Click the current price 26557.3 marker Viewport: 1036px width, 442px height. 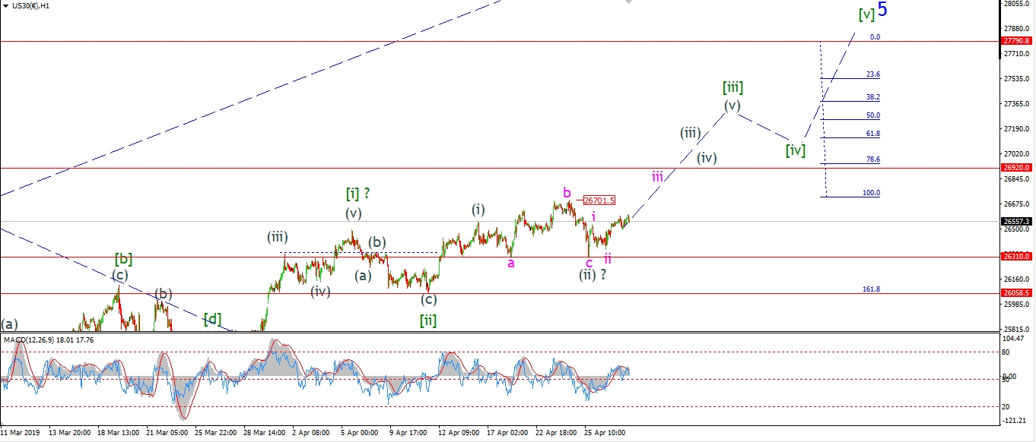(x=1016, y=221)
